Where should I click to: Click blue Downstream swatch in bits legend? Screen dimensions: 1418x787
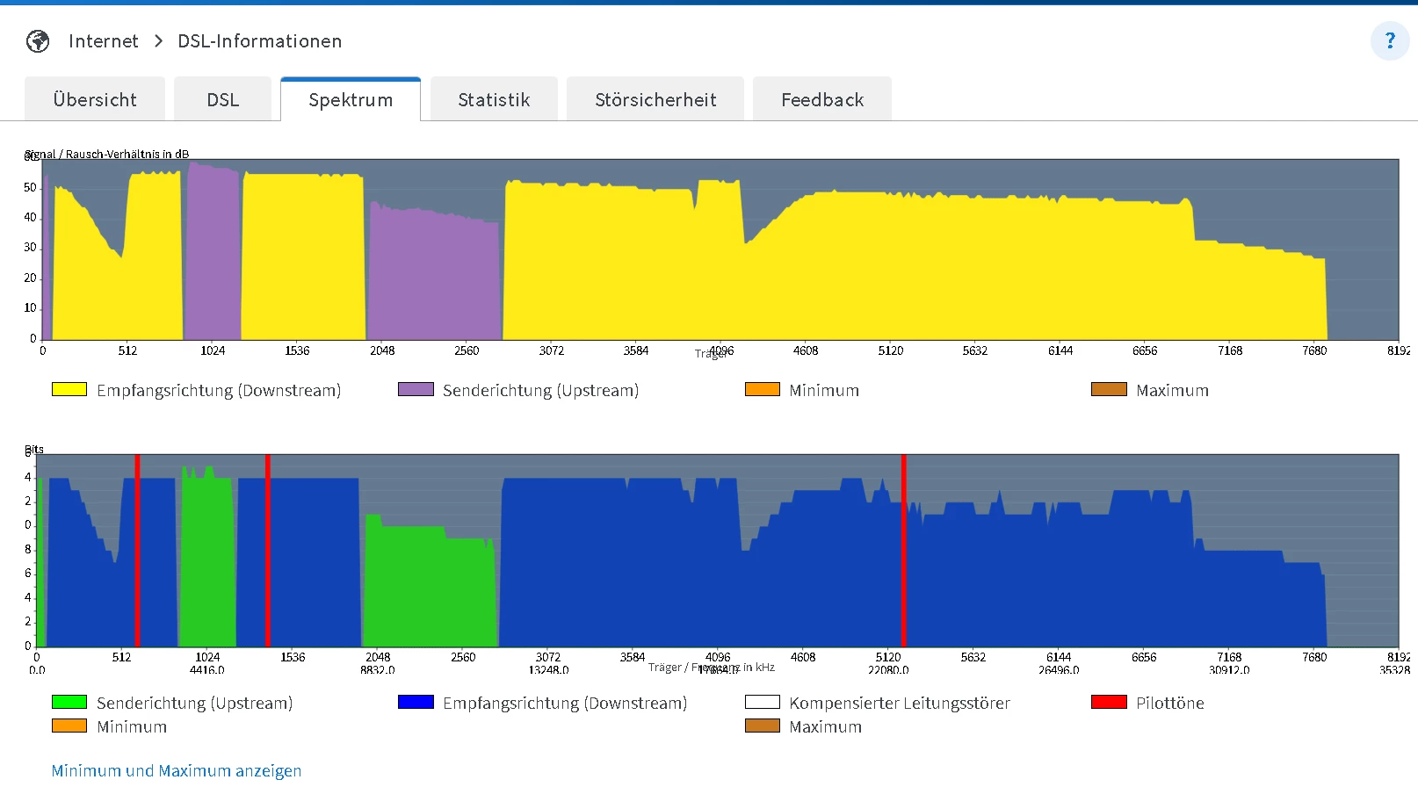(x=416, y=703)
